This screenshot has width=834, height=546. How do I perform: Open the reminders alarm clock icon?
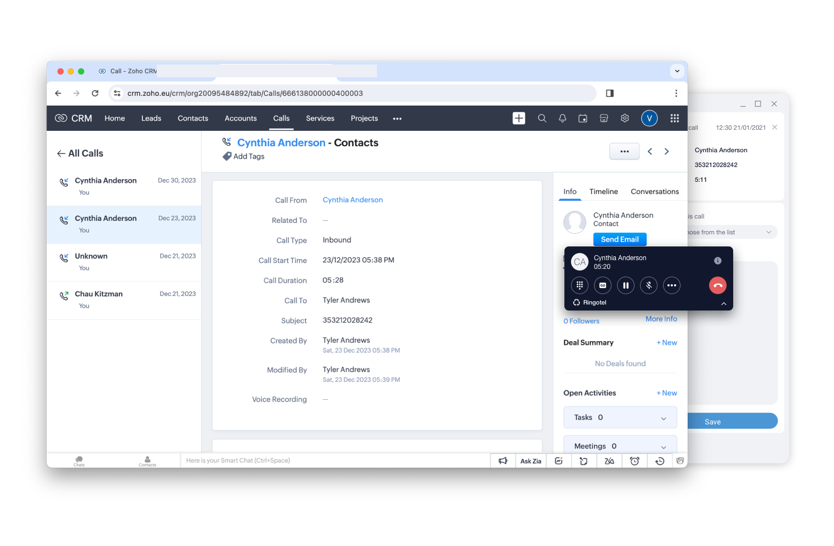[x=635, y=461]
